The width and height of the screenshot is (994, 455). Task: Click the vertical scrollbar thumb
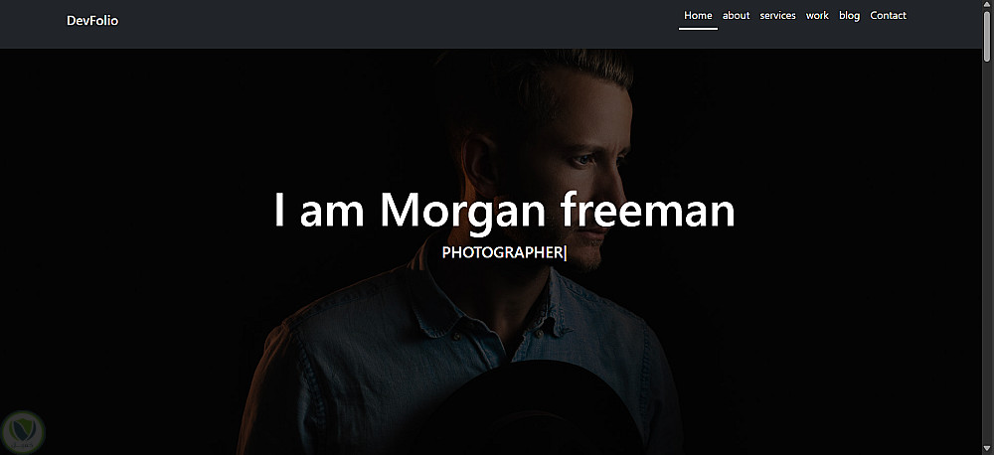988,36
